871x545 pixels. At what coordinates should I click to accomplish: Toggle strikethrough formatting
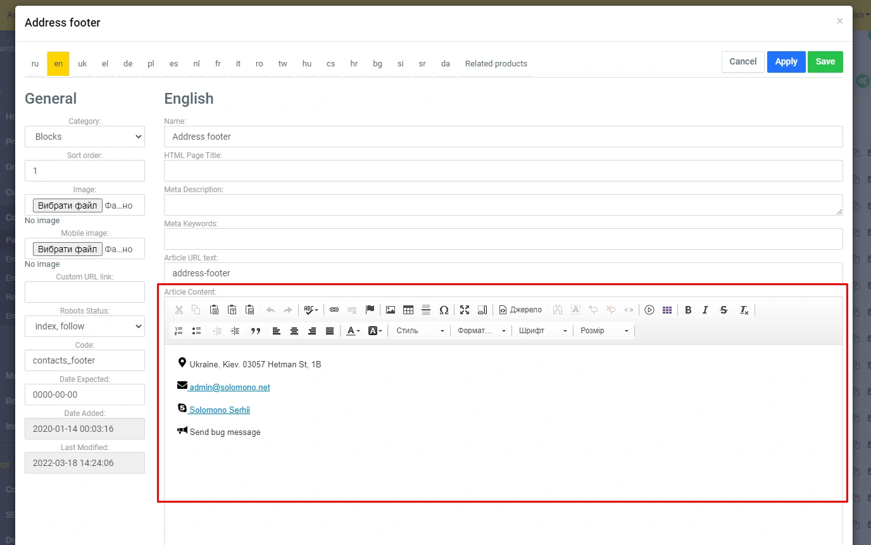pyautogui.click(x=724, y=310)
